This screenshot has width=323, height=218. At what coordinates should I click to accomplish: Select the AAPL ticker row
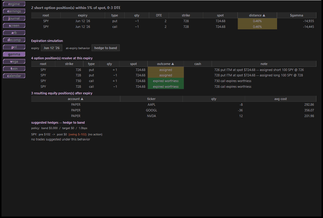[x=174, y=105]
